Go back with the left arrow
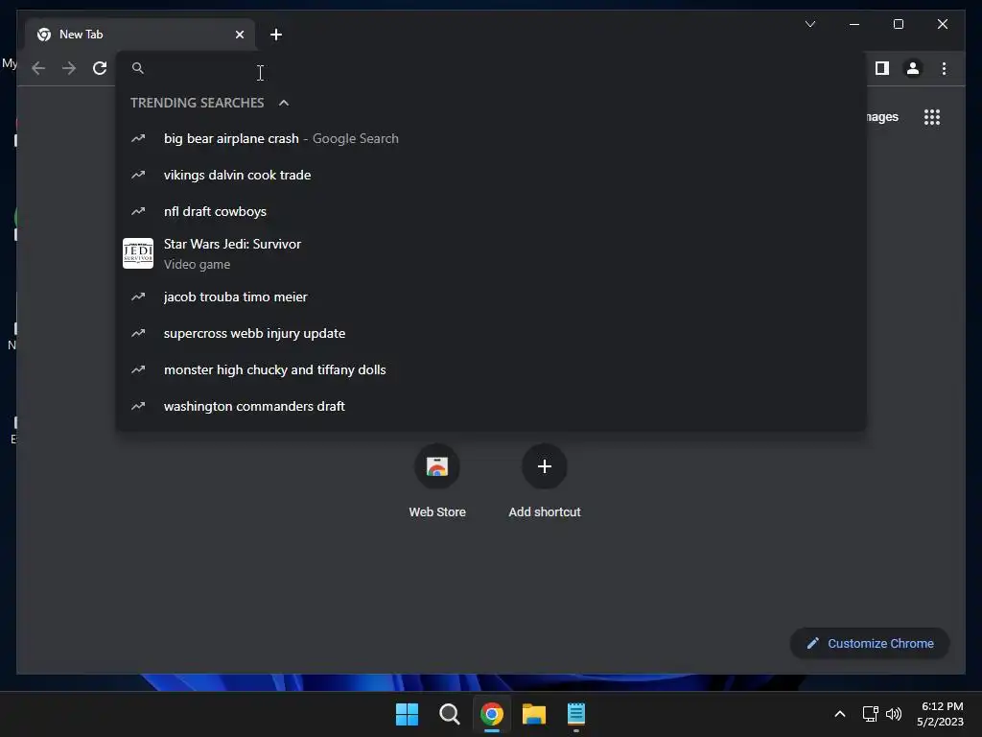Screen dimensions: 982x737 pyautogui.click(x=38, y=68)
